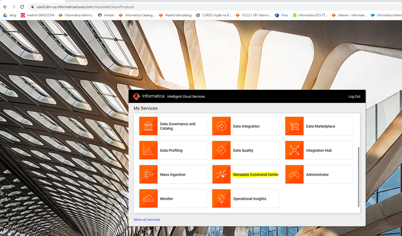Open the infawiki bookmark
This screenshot has width=402, height=236.
tap(349, 15)
